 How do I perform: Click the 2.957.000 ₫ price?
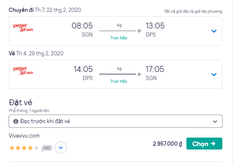click(x=167, y=144)
